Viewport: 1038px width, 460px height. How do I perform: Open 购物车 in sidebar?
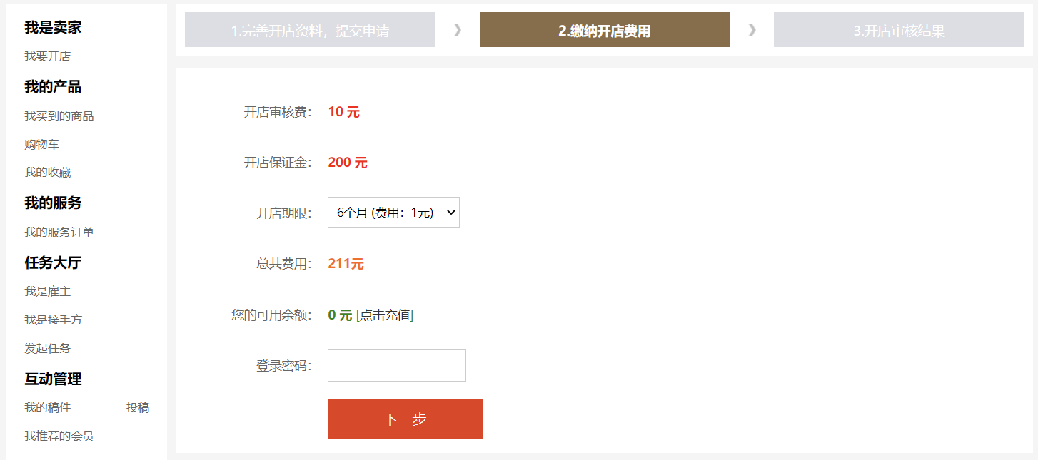click(x=41, y=144)
